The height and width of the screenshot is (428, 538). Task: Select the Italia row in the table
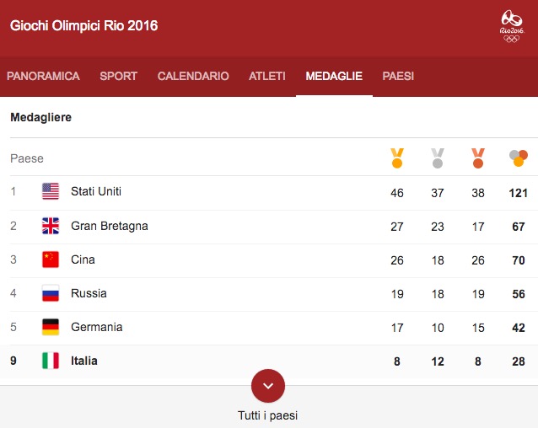[84, 361]
